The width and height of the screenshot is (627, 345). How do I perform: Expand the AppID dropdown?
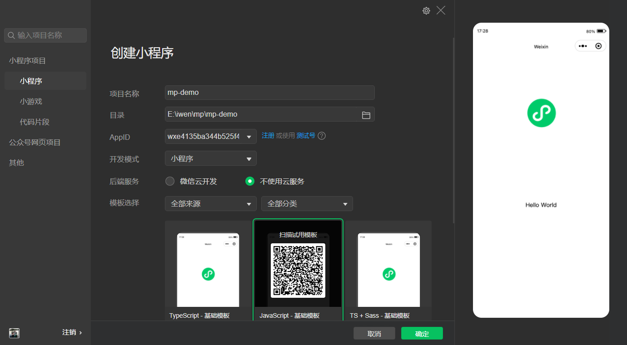249,137
